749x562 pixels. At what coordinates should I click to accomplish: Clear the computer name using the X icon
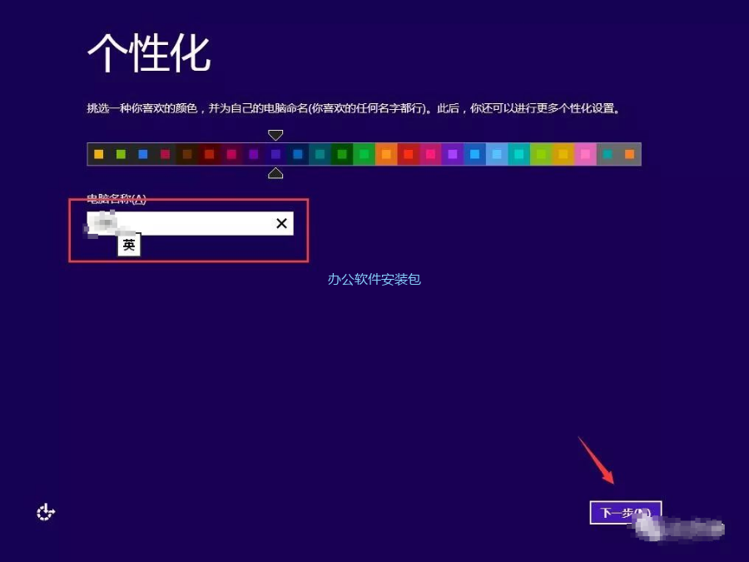pos(280,223)
